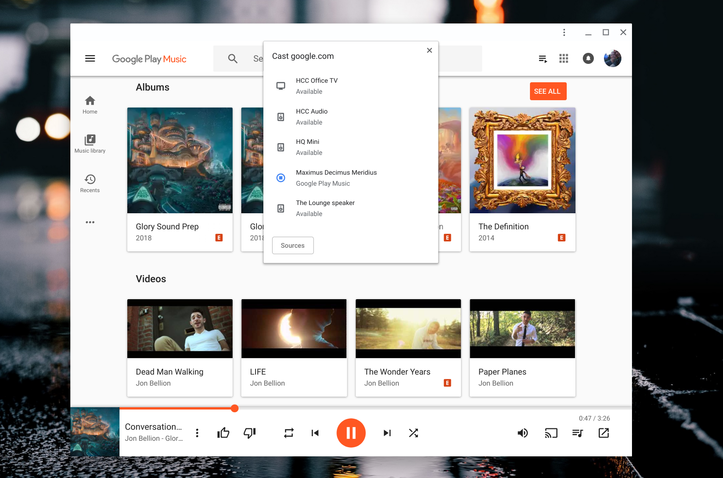Click the explicit badge on The Wonder Years

[447, 383]
